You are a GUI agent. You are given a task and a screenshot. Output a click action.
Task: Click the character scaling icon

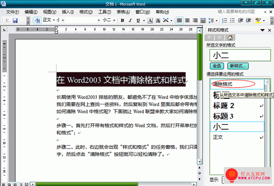coord(166,20)
